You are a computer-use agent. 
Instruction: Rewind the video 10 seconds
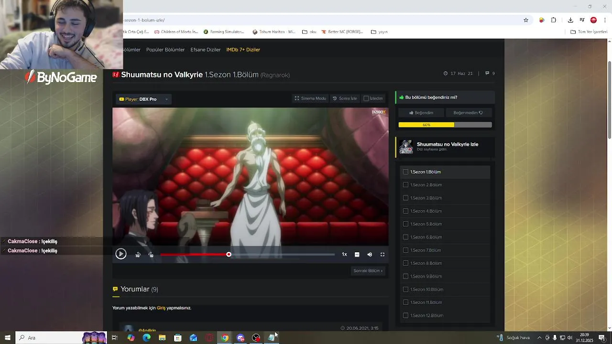(138, 255)
